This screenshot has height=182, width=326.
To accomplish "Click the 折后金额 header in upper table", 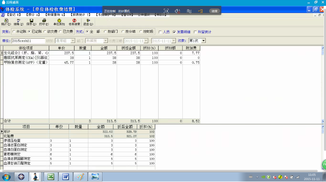I will (128, 48).
